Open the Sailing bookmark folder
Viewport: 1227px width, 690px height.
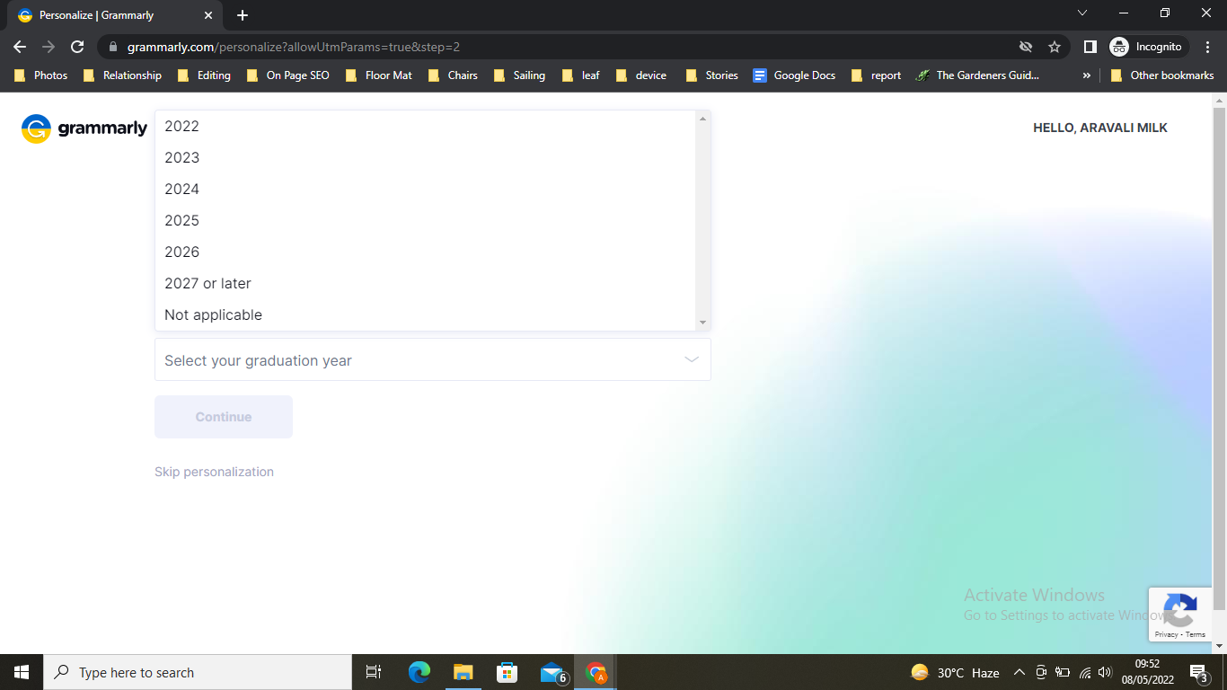click(520, 75)
